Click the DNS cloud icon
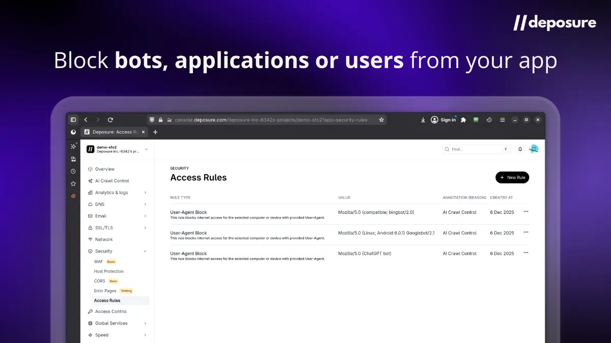Image resolution: width=611 pixels, height=343 pixels. [x=90, y=204]
